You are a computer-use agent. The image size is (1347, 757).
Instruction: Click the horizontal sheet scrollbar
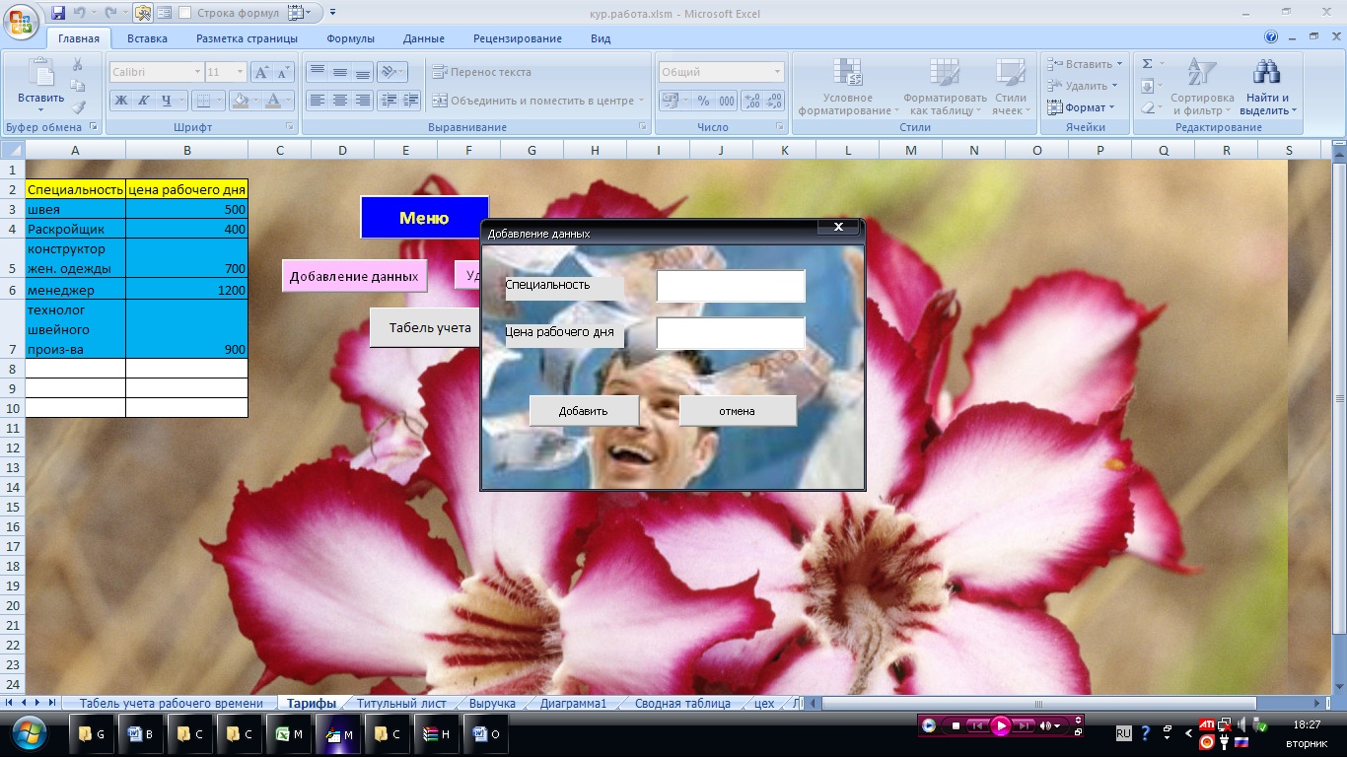coord(1039,703)
